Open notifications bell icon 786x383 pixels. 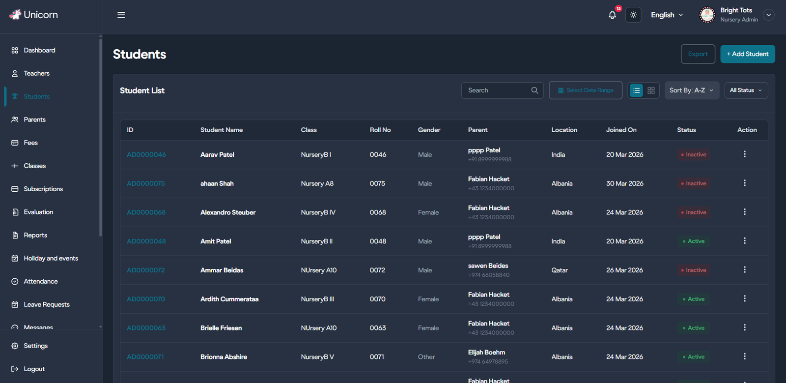(x=612, y=15)
